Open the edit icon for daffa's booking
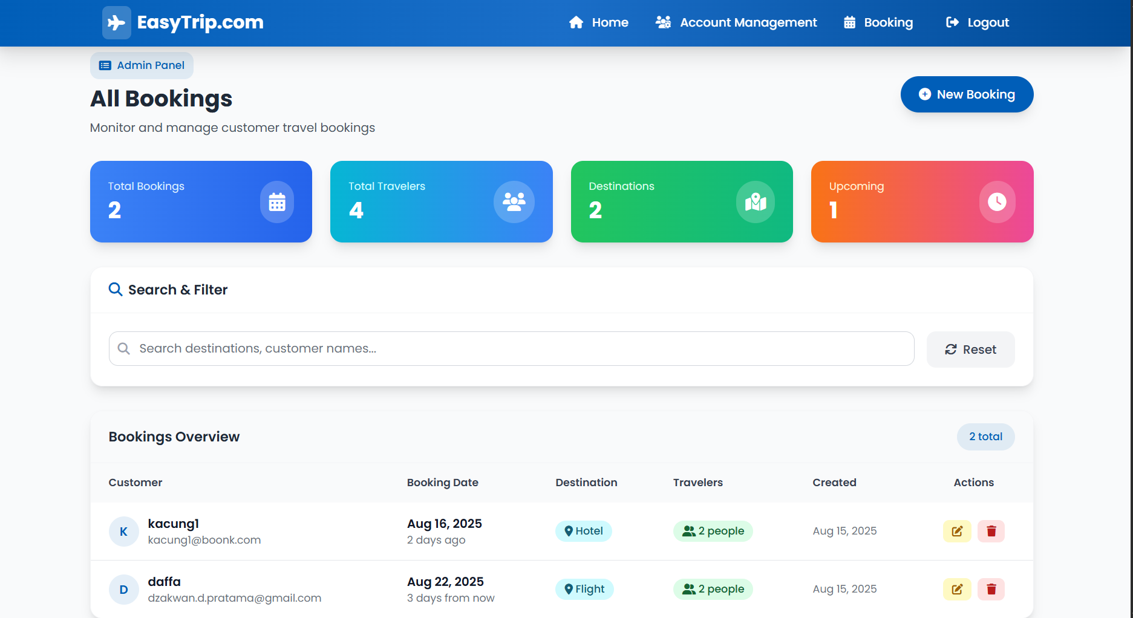The height and width of the screenshot is (618, 1133). pyautogui.click(x=956, y=588)
